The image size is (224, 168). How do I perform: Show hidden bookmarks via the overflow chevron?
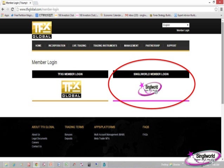[x=221, y=15]
